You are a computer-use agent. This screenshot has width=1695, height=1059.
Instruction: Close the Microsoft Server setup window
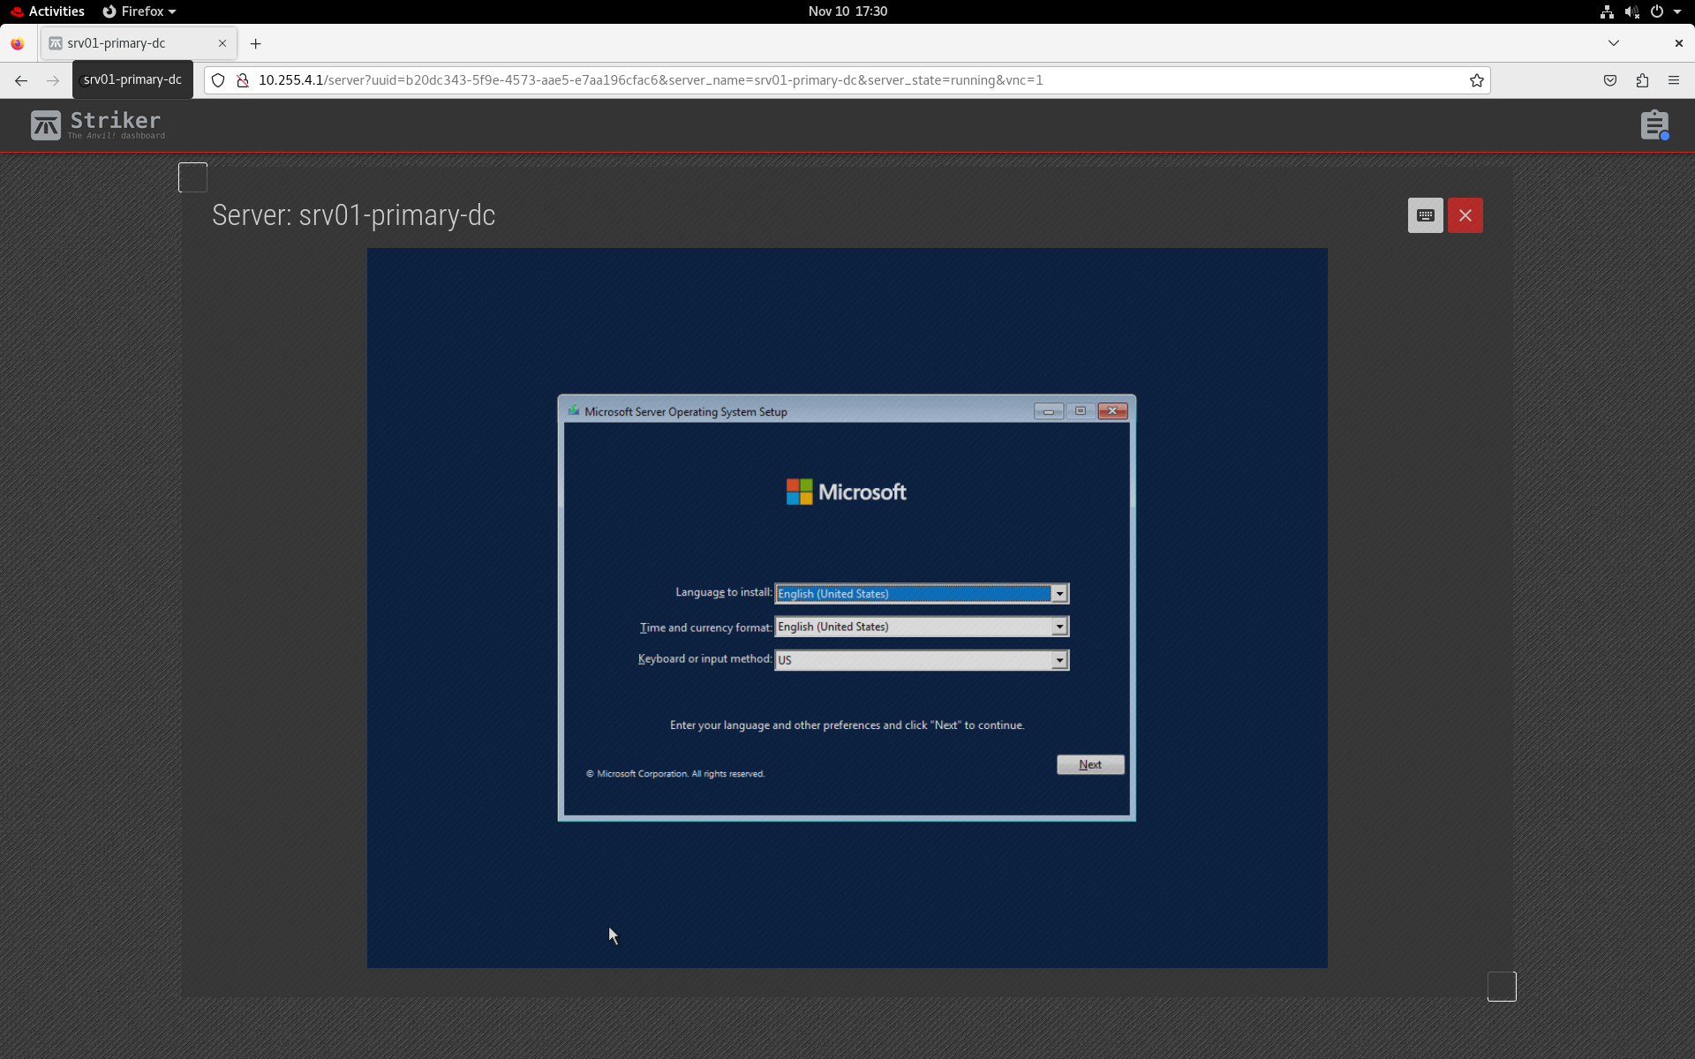1112,411
